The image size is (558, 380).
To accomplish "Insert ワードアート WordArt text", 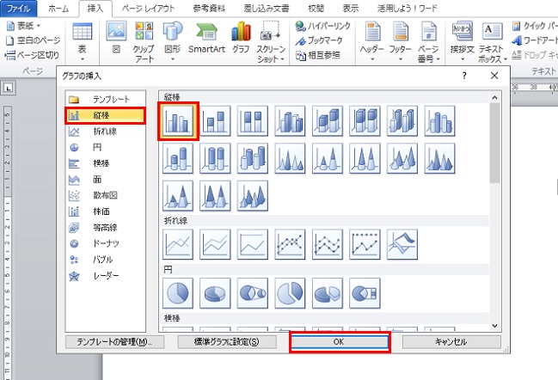I will point(535,40).
